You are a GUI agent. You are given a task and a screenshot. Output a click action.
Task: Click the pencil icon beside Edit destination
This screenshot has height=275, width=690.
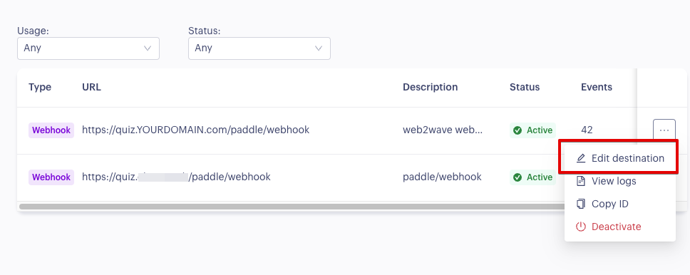point(582,158)
